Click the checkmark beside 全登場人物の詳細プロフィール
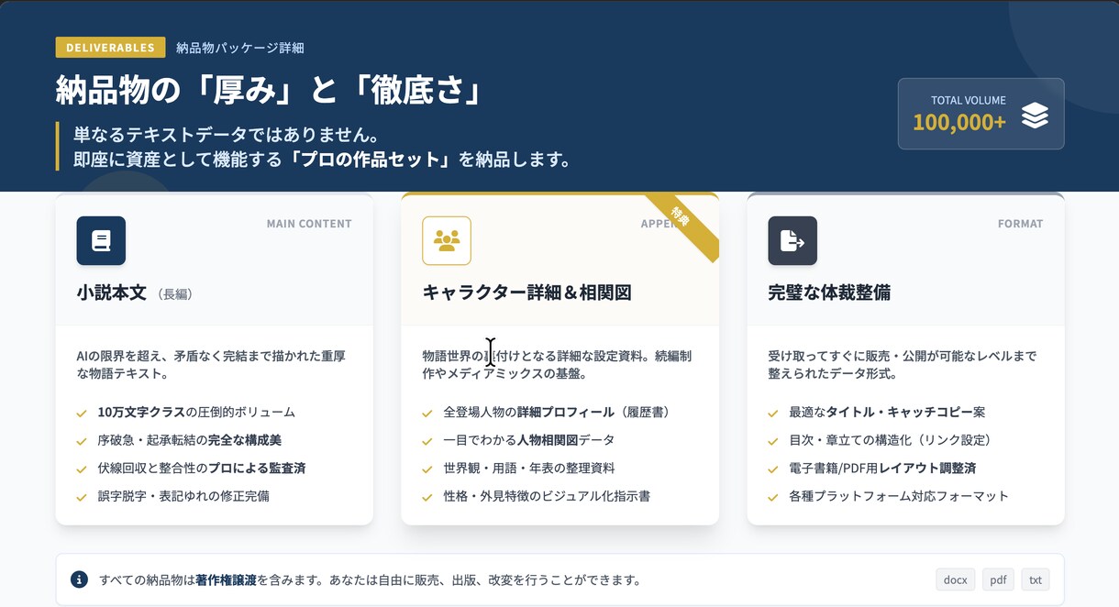Screen dimensions: 1119x607 (427, 414)
